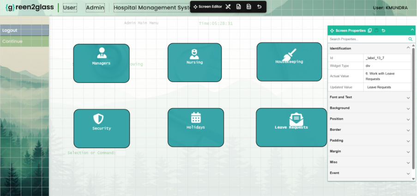Image resolution: width=417 pixels, height=196 pixels.
Task: Select the Admin label in header
Action: coord(95,8)
